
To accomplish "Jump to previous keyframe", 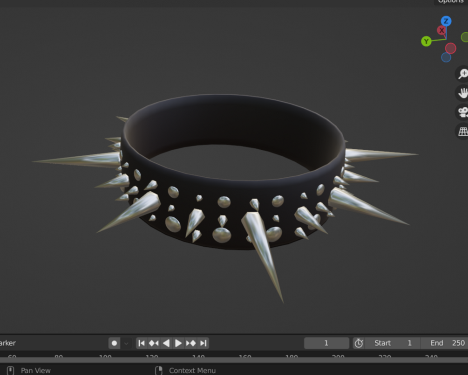I will click(x=154, y=343).
